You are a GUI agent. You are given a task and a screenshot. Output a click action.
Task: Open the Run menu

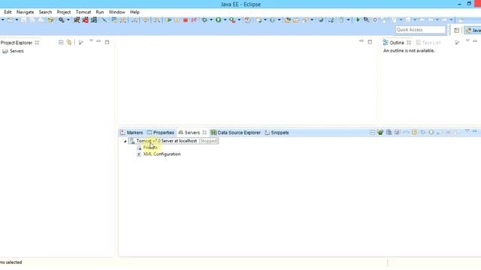pos(100,12)
